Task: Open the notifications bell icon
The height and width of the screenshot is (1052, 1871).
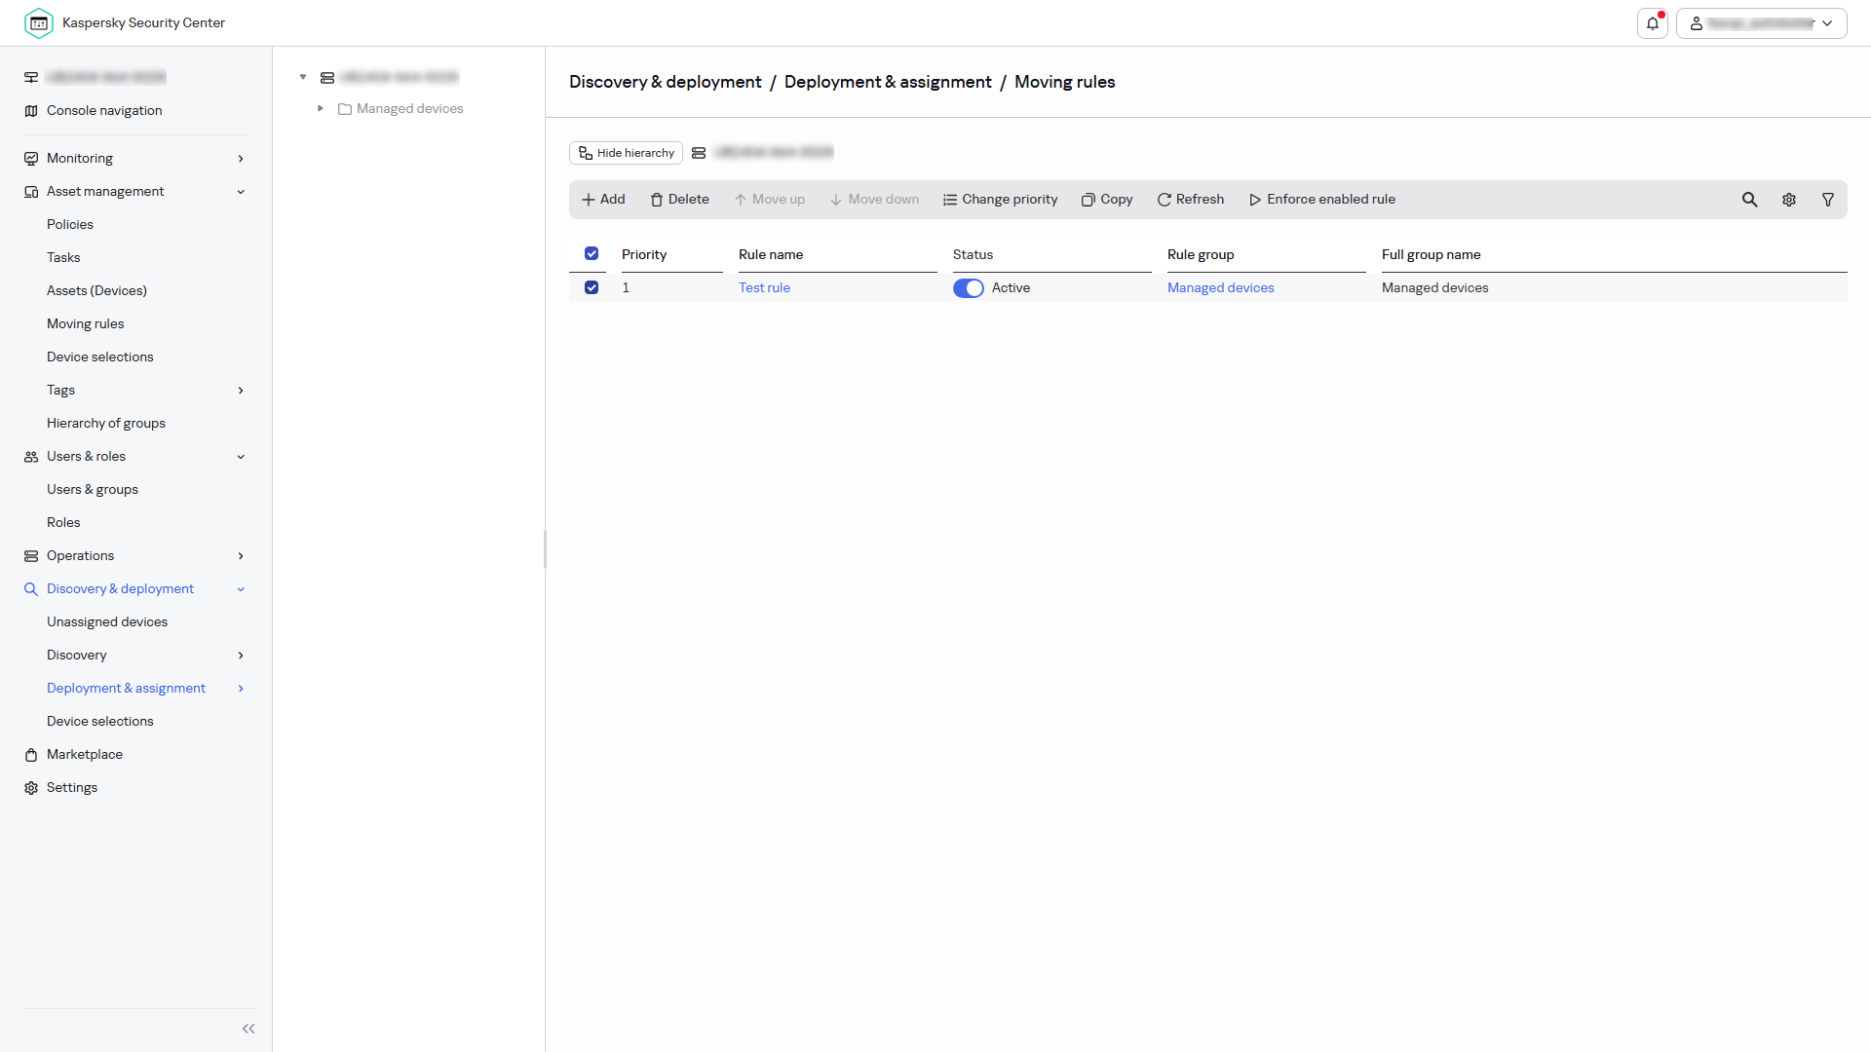Action: point(1653,23)
